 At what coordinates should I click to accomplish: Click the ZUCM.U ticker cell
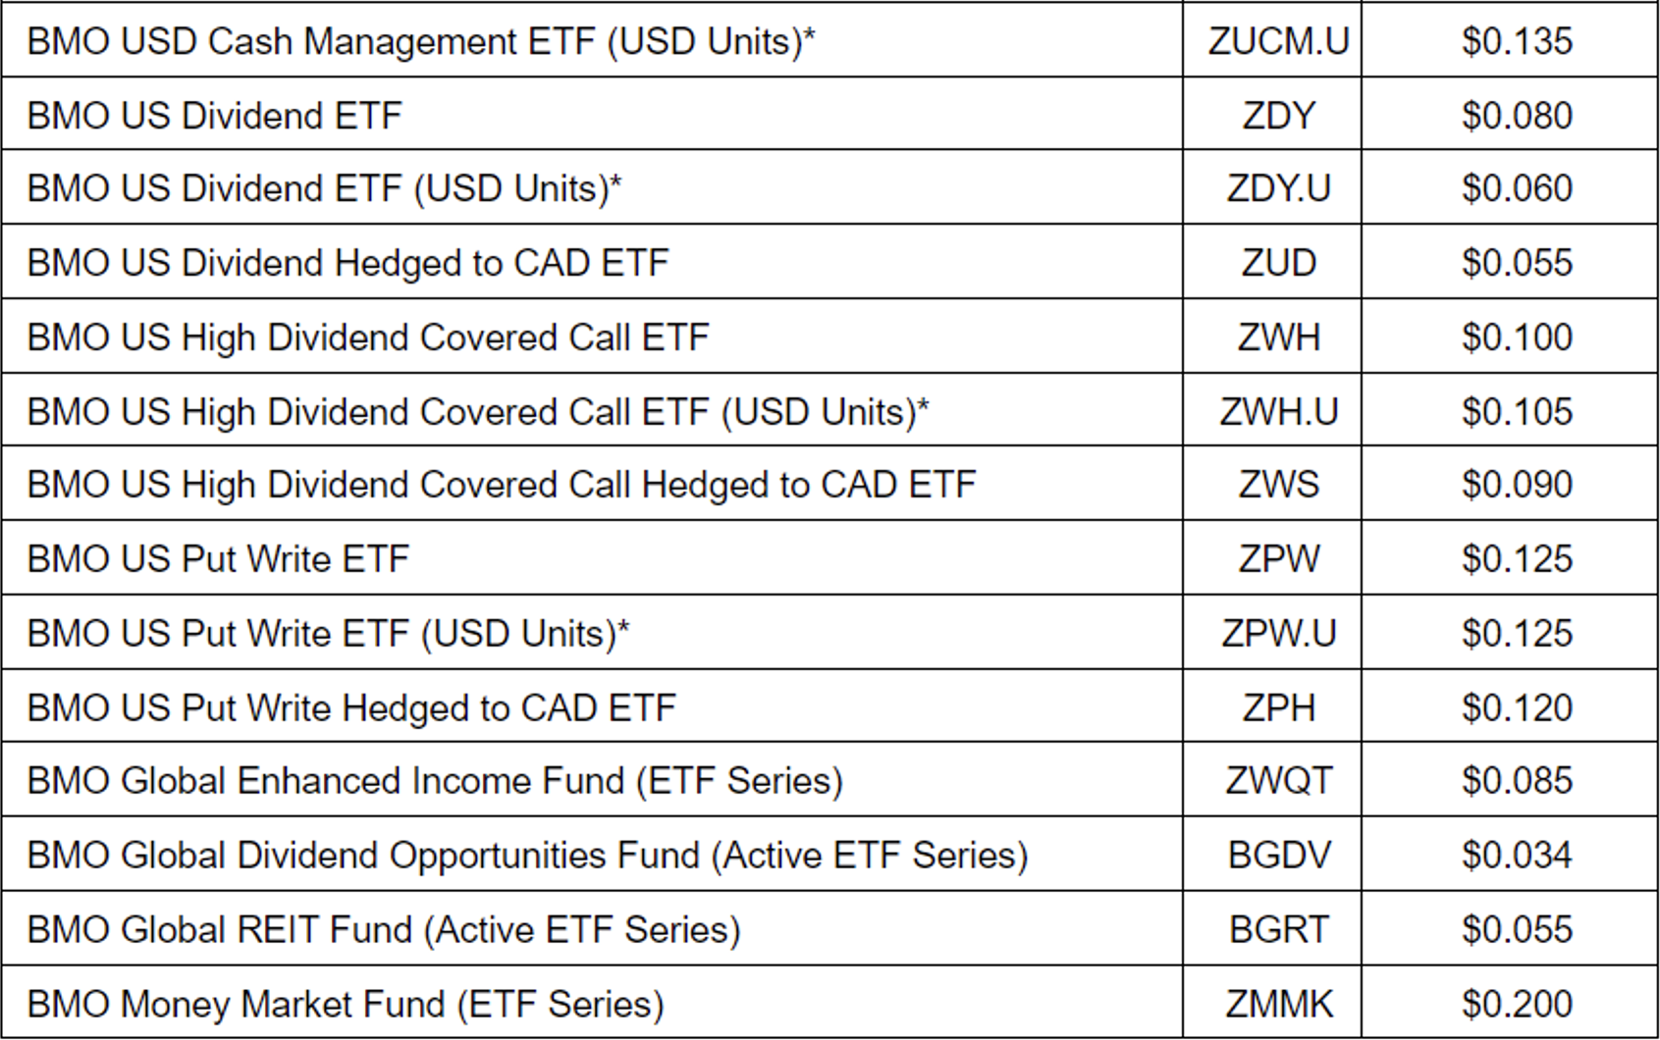1278,41
